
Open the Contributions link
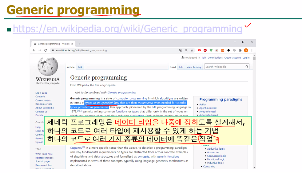(215, 58)
